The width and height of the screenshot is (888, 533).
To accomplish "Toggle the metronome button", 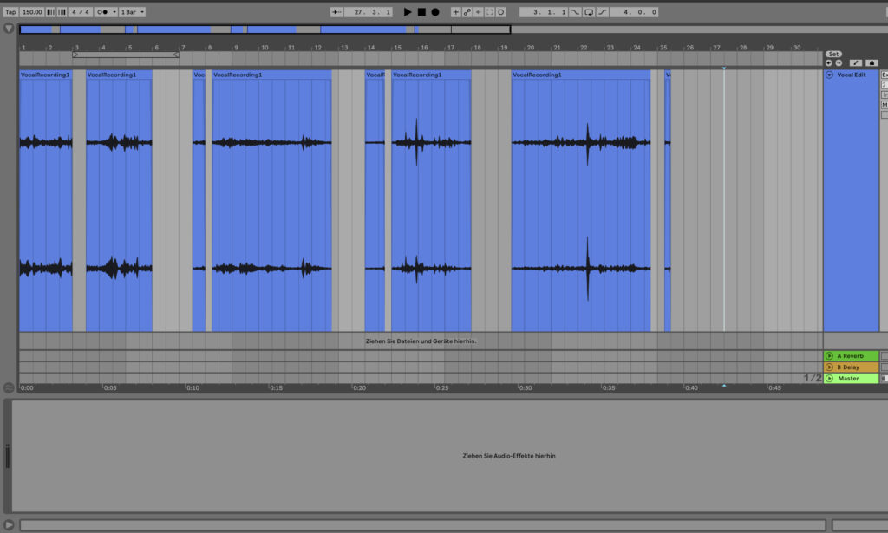I will coord(102,12).
